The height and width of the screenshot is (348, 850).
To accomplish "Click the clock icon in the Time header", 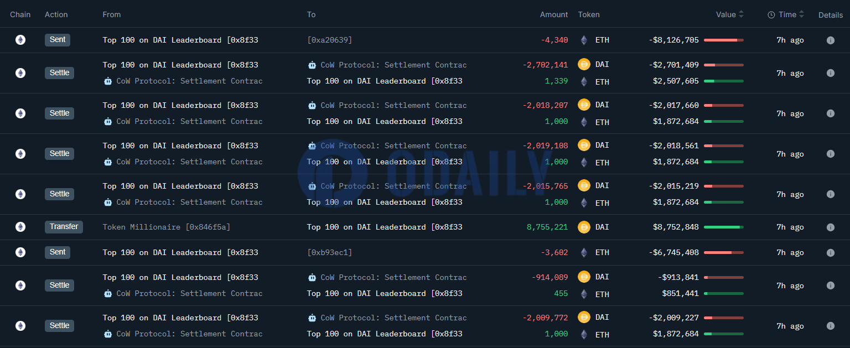I will (771, 15).
